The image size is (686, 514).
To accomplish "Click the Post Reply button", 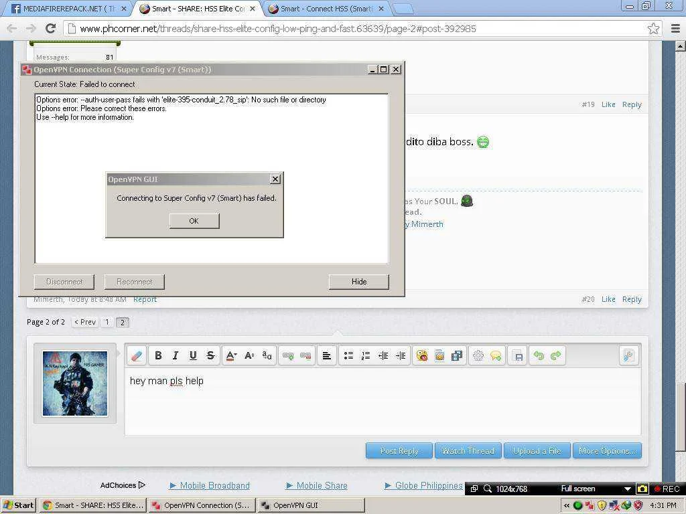I will coord(399,450).
